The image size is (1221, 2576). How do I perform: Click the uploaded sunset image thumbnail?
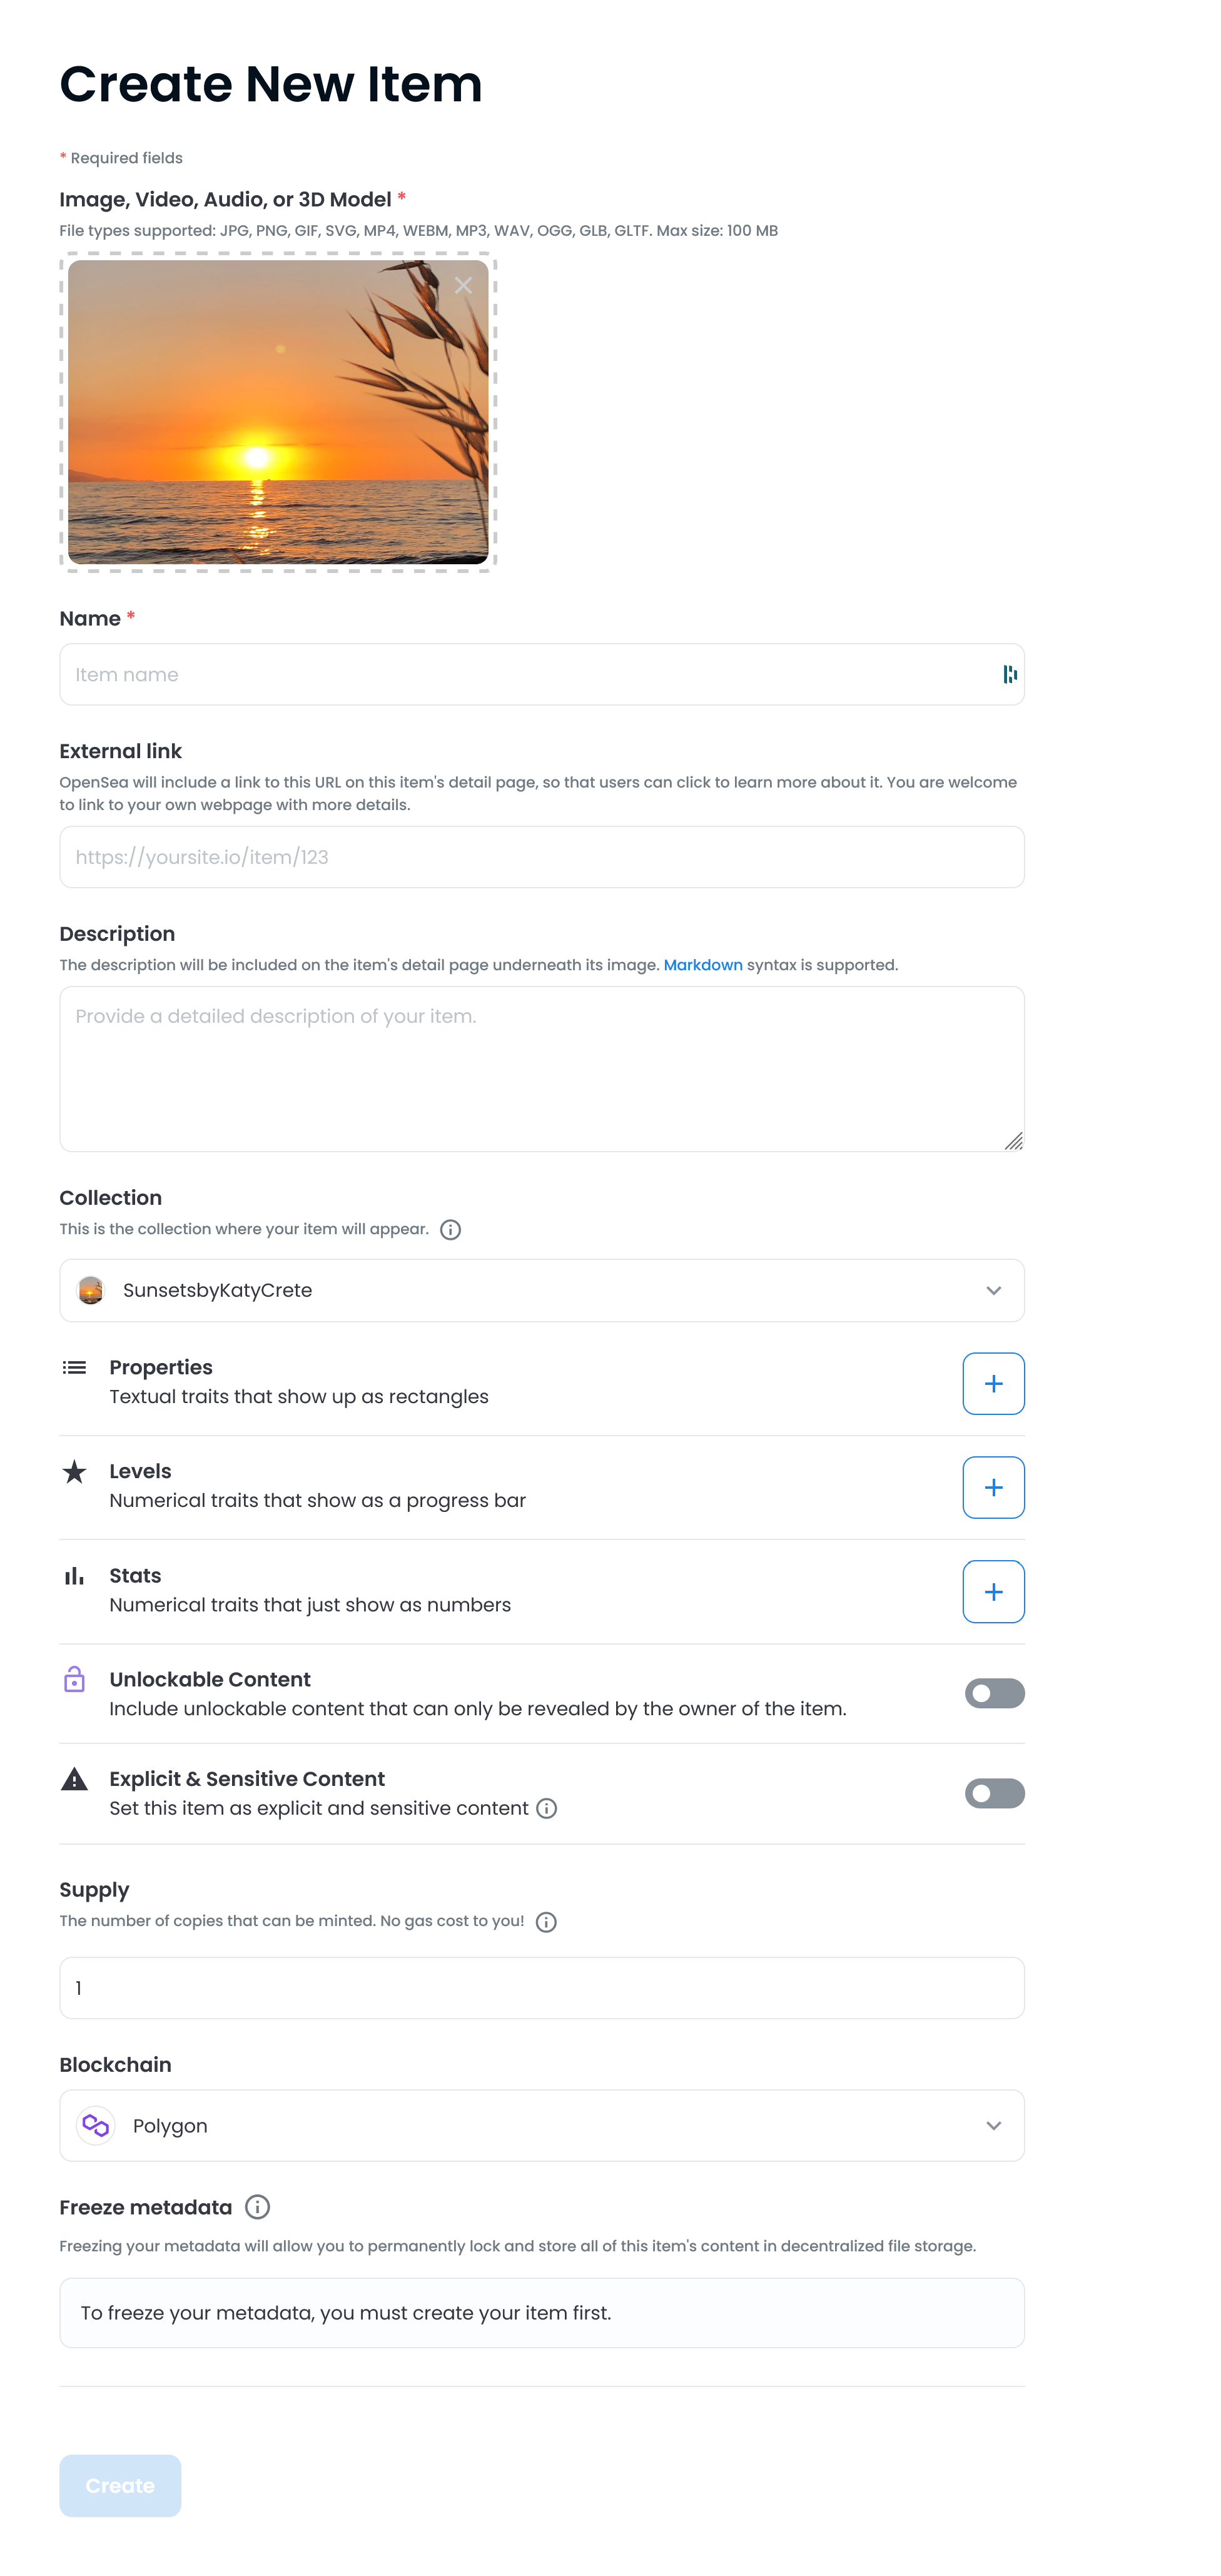[x=277, y=411]
